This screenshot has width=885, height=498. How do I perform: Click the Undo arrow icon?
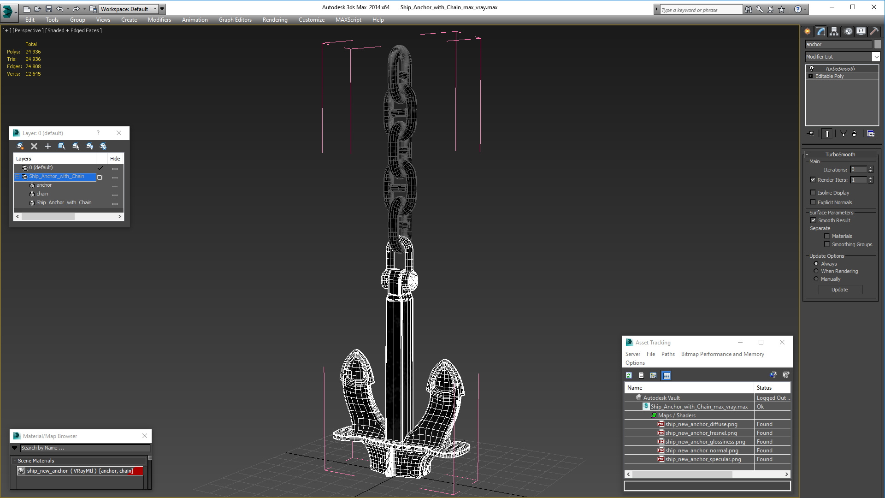(60, 9)
